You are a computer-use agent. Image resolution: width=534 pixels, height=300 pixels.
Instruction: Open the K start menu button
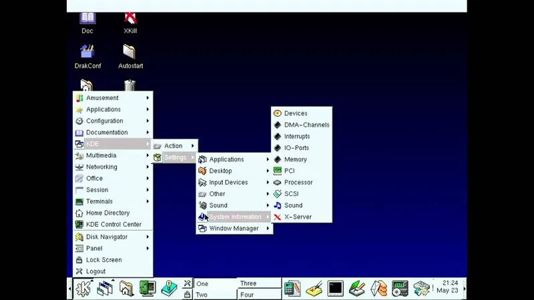coord(83,289)
